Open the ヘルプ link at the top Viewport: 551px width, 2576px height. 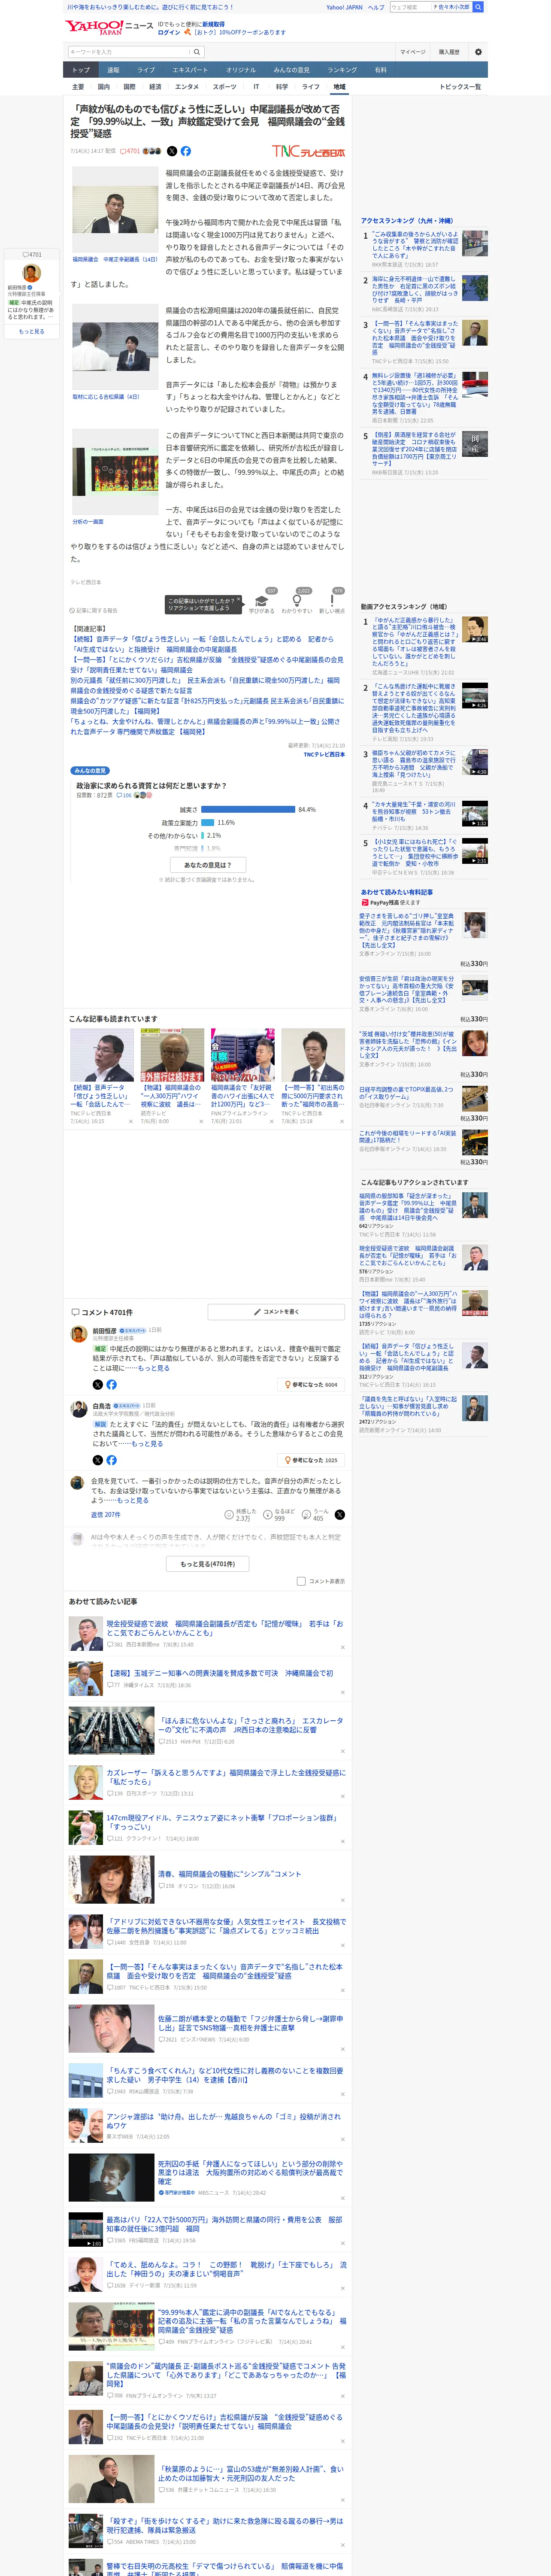coord(375,7)
